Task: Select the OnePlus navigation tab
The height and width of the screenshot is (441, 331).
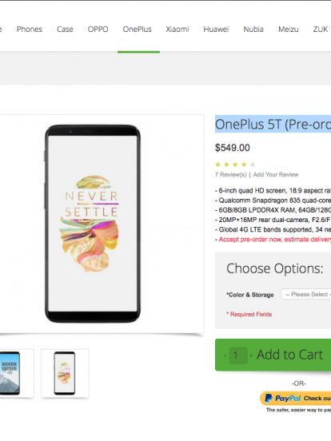Action: coord(137,30)
